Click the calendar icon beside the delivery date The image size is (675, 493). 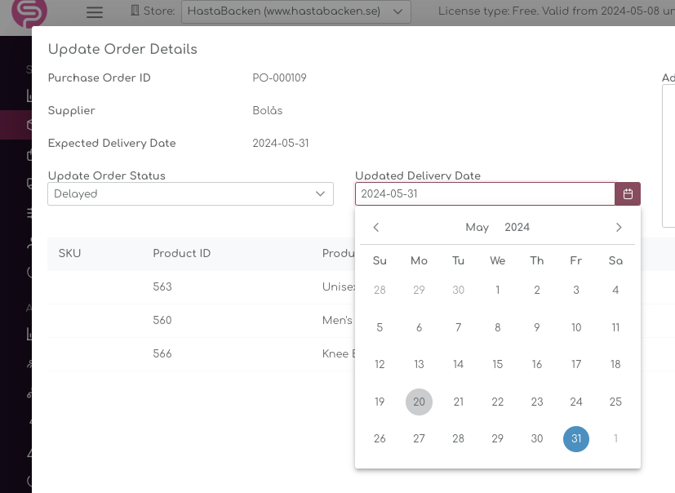pyautogui.click(x=628, y=193)
